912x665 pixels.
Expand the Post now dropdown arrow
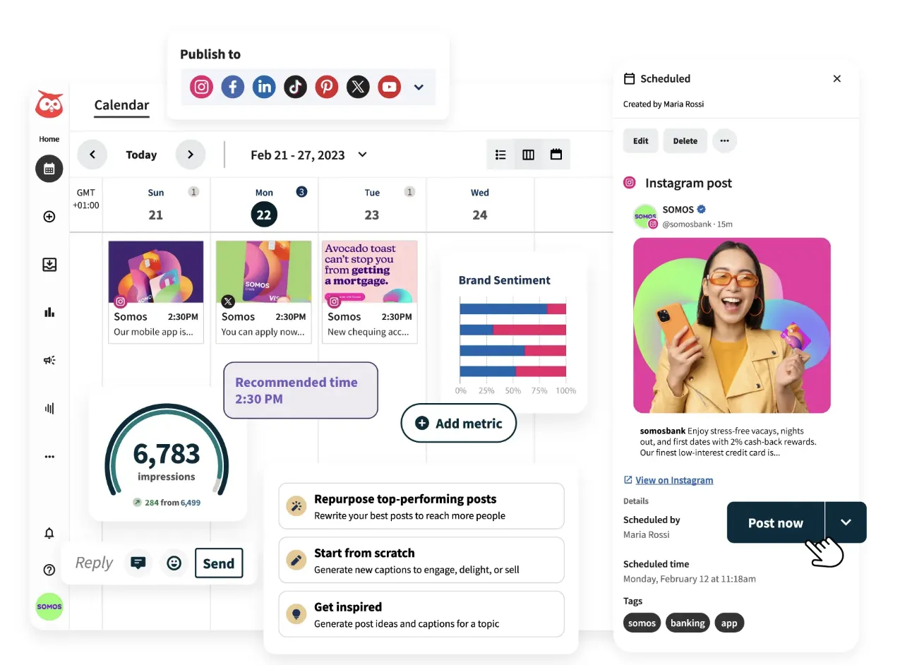(x=846, y=522)
